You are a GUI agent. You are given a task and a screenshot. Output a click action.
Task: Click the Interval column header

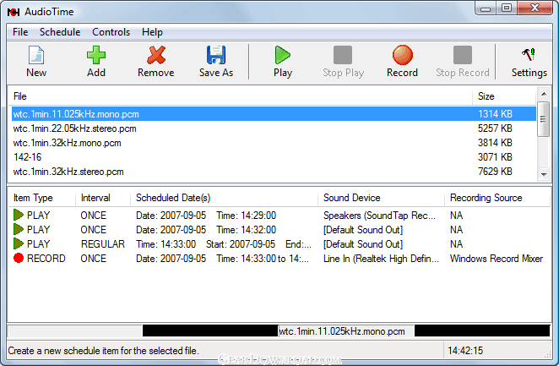(x=103, y=198)
